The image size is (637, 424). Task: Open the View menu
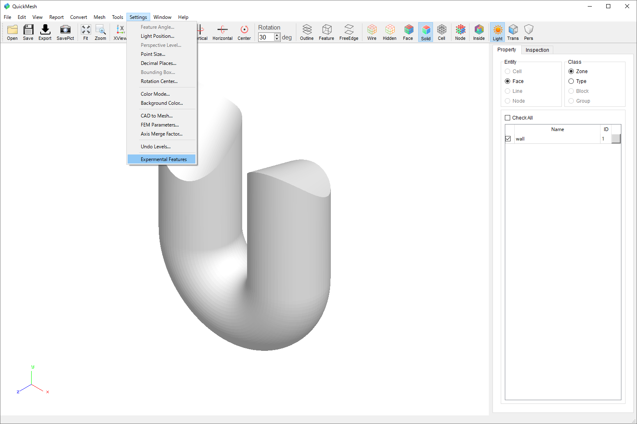37,17
